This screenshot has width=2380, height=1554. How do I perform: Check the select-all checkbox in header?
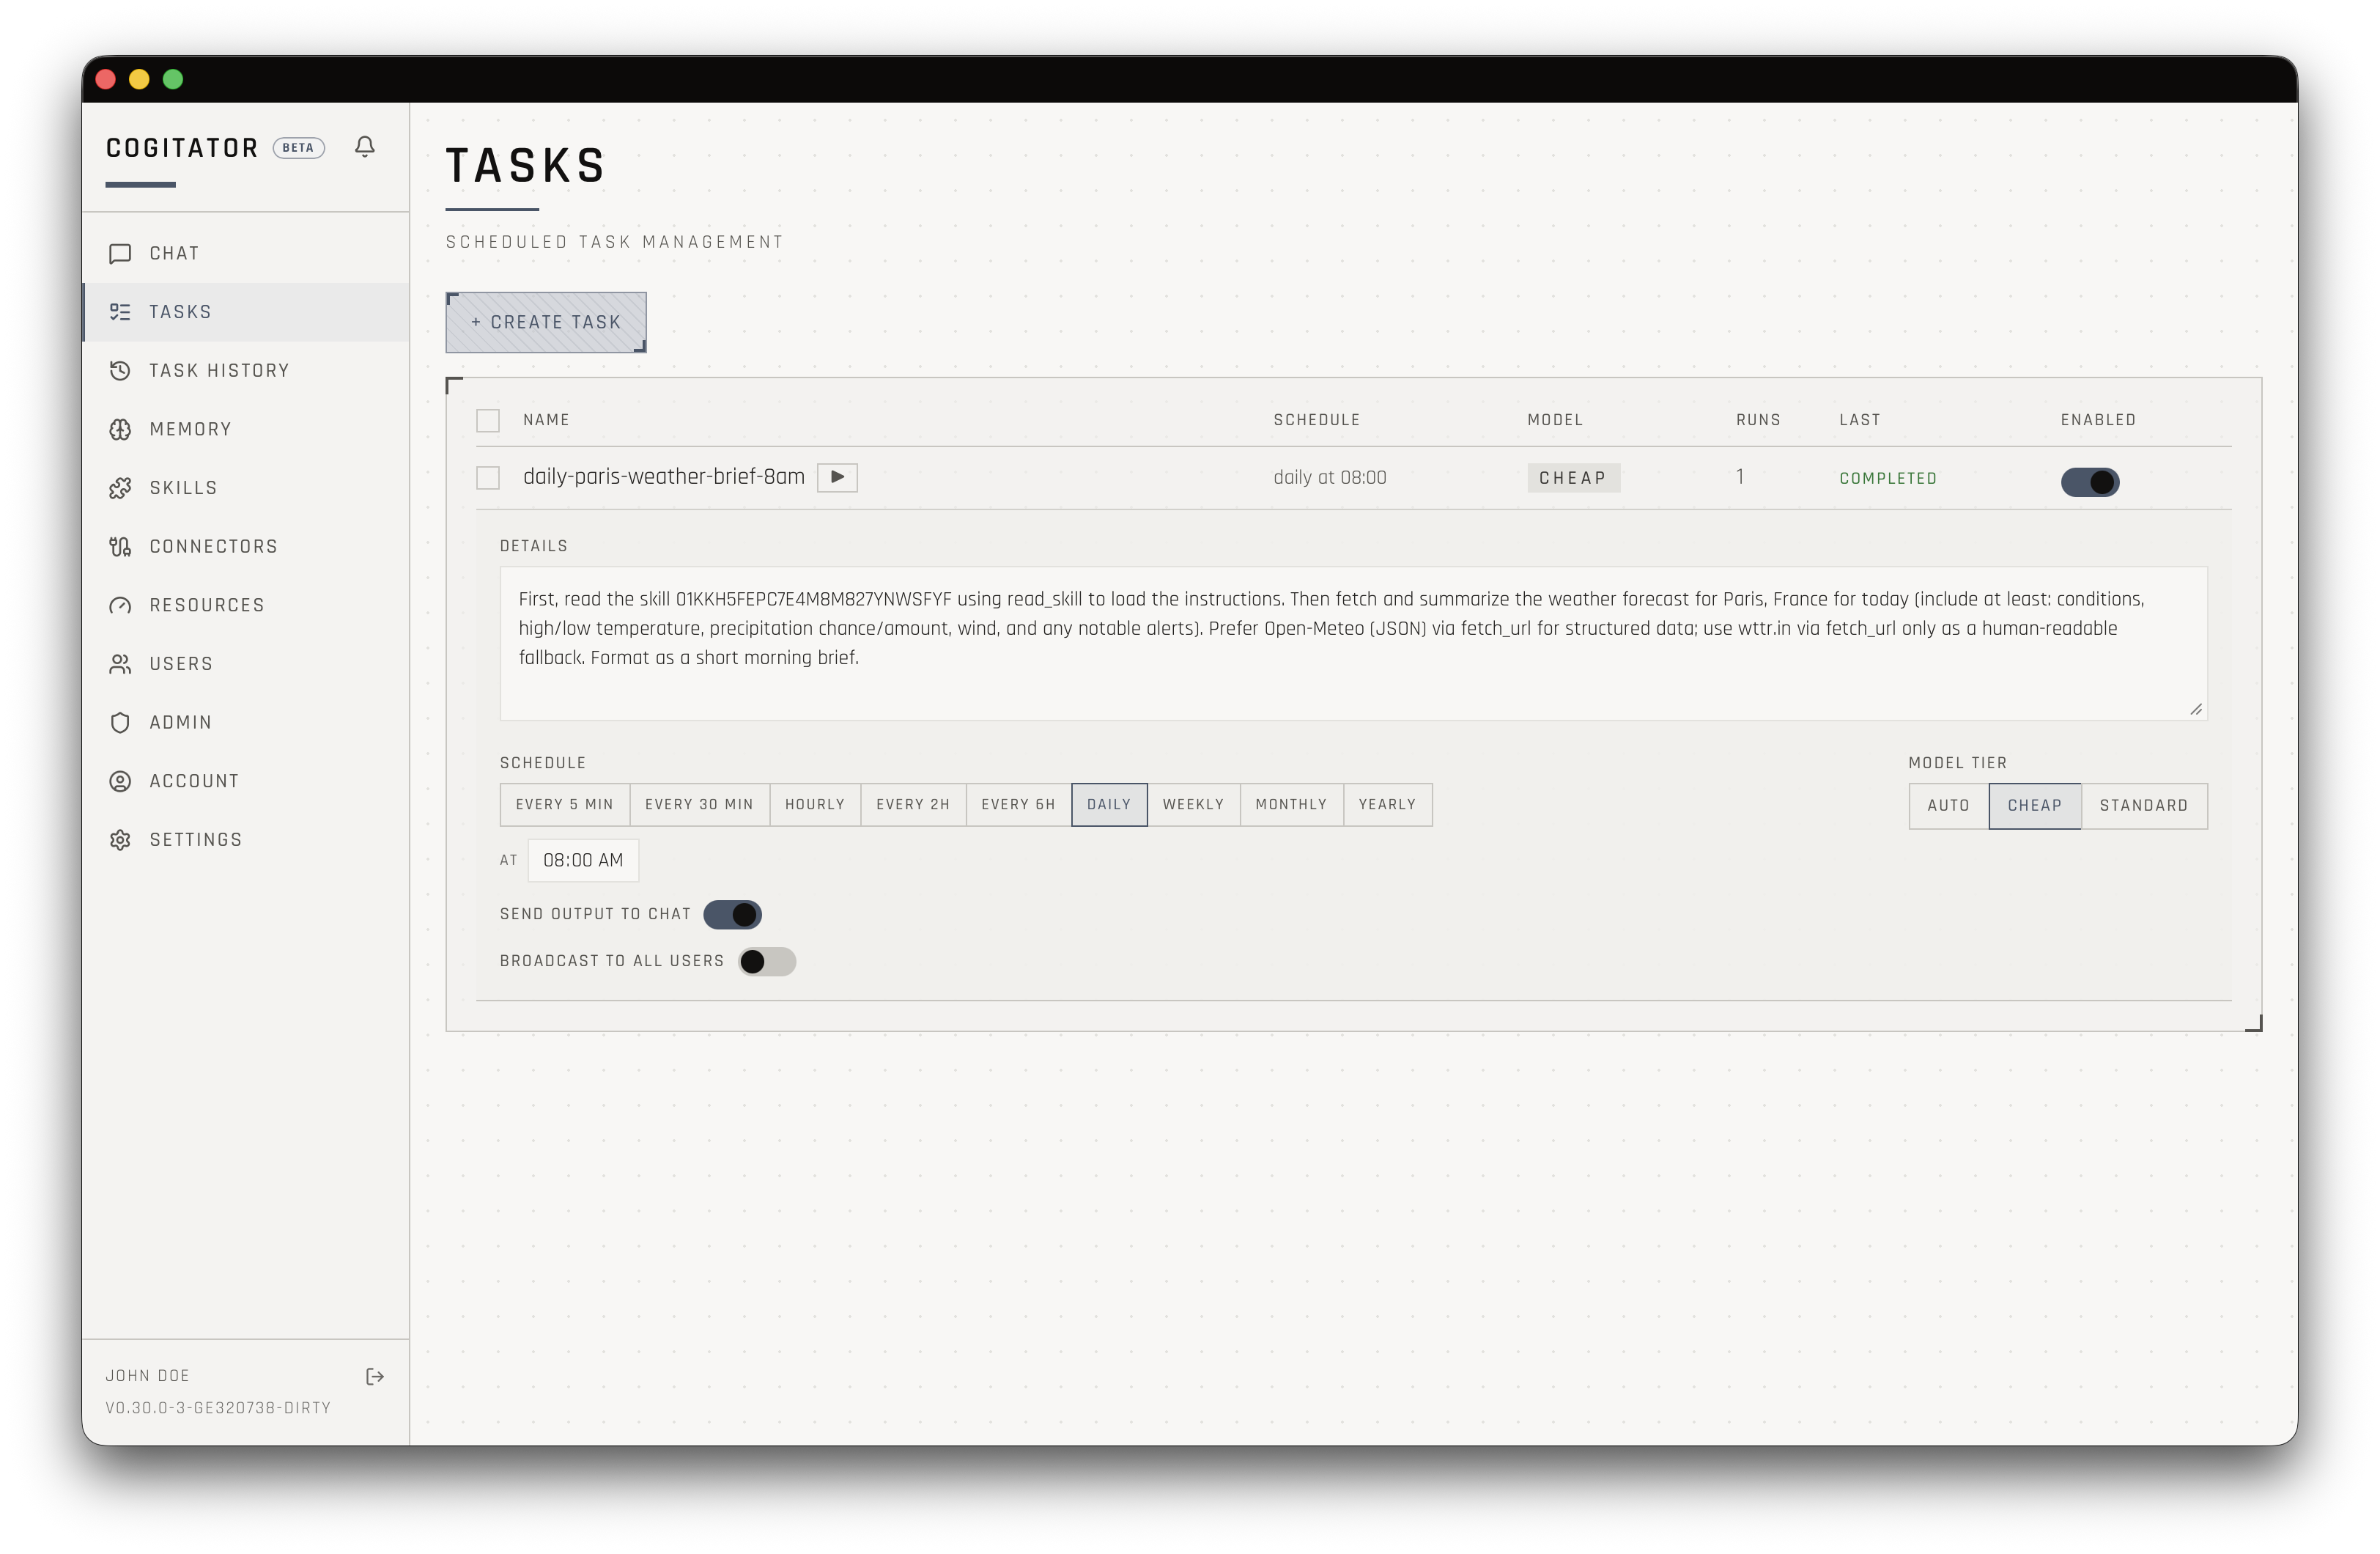488,420
